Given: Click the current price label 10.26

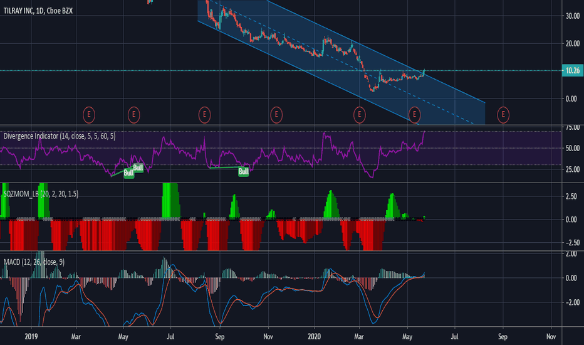Looking at the screenshot, I should click(x=573, y=70).
